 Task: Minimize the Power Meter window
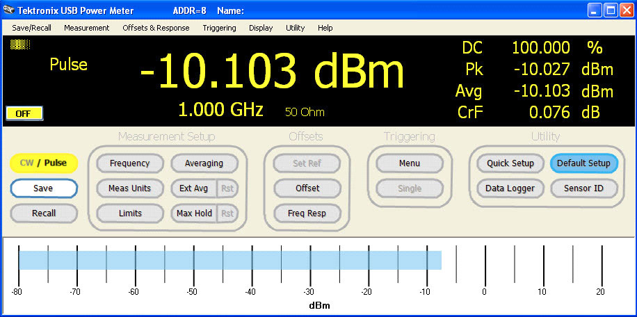595,10
